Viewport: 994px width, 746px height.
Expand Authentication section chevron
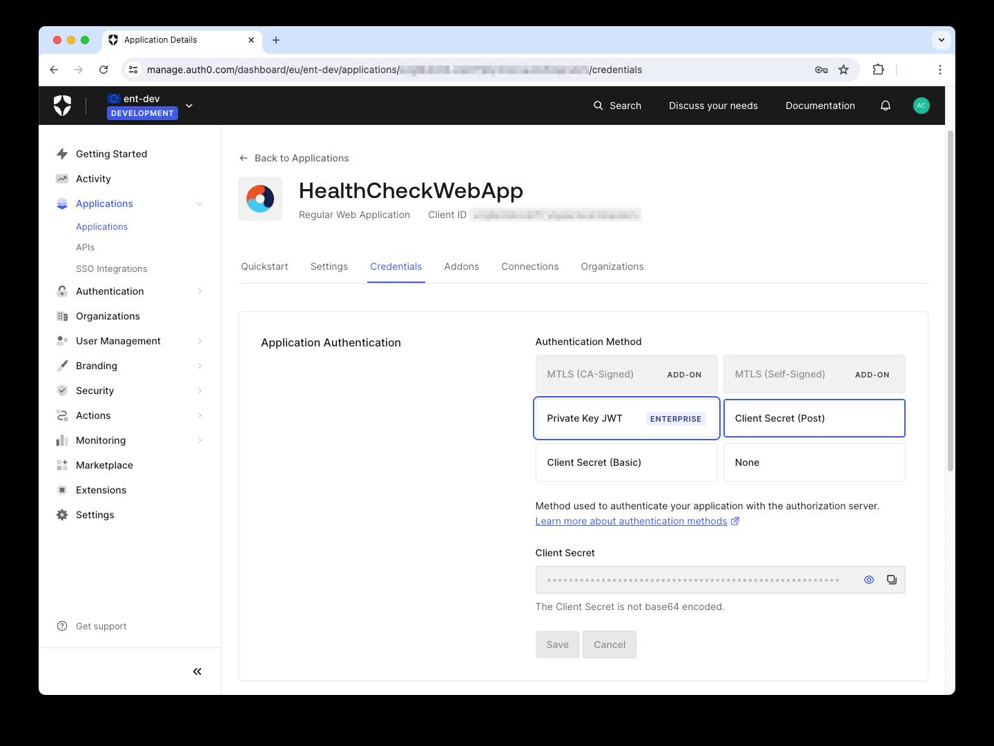(199, 291)
